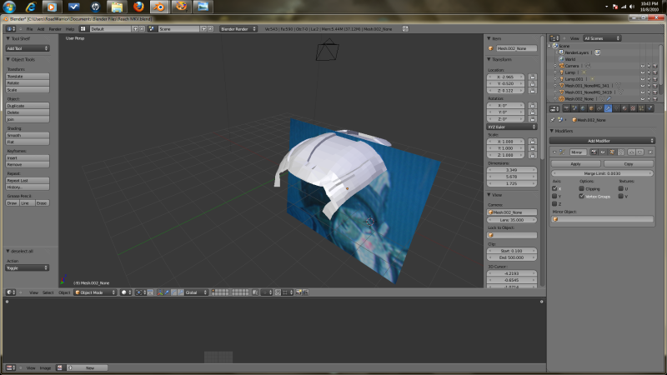667x375 pixels.
Task: Open the Add Tool dropdown
Action: coord(28,48)
